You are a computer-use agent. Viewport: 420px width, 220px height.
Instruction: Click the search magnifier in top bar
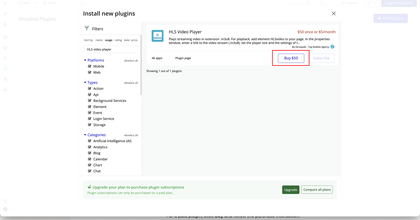pos(308,3)
